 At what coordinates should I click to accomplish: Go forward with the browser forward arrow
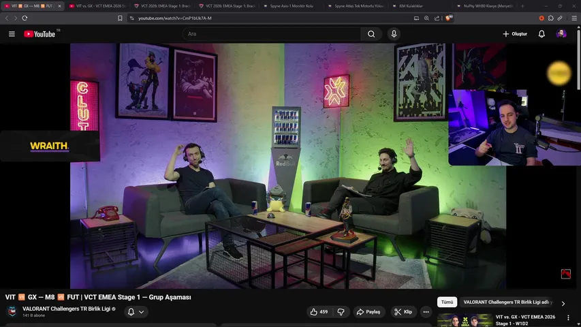tap(16, 18)
